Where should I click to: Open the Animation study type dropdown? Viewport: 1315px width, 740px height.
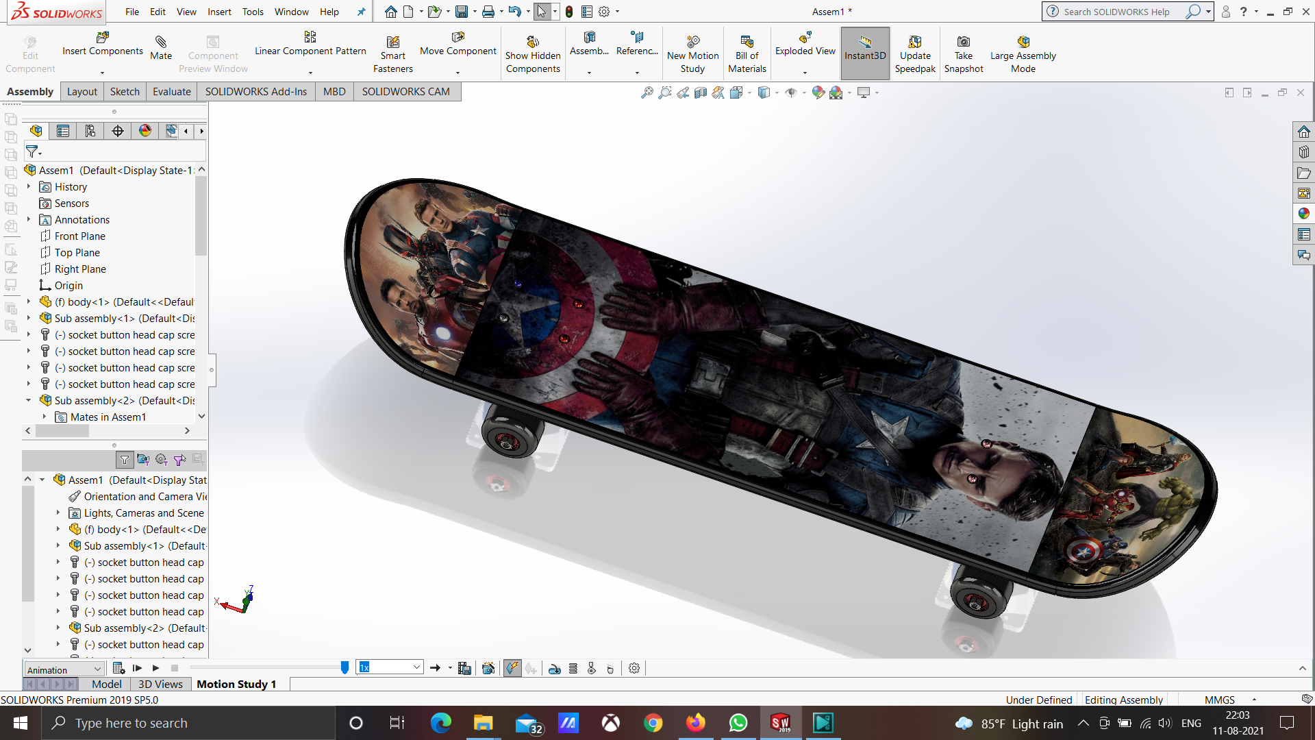[64, 669]
